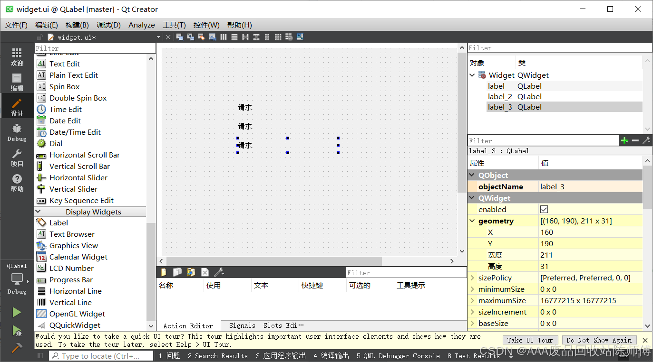Apply vertical splitter layout
Image resolution: width=653 pixels, height=362 pixels.
pyautogui.click(x=256, y=37)
